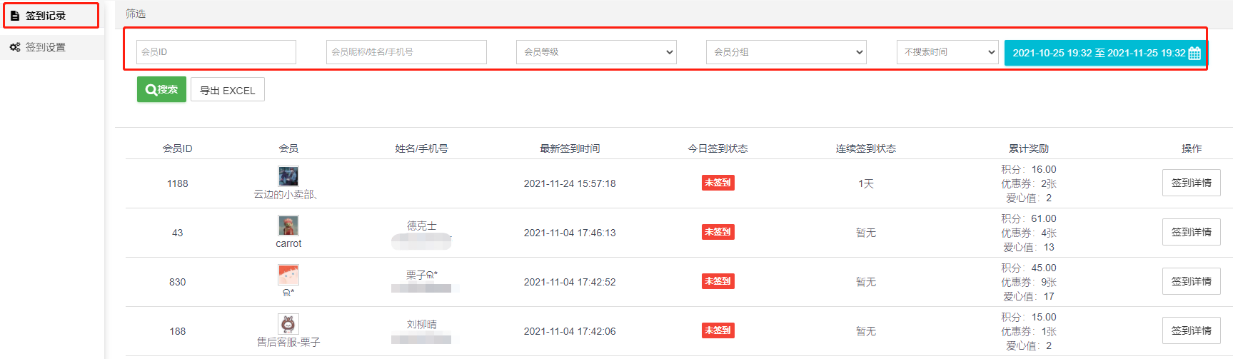Click the 未签到 badge for member 1188
Screen dimensions: 1233x359
tap(718, 183)
